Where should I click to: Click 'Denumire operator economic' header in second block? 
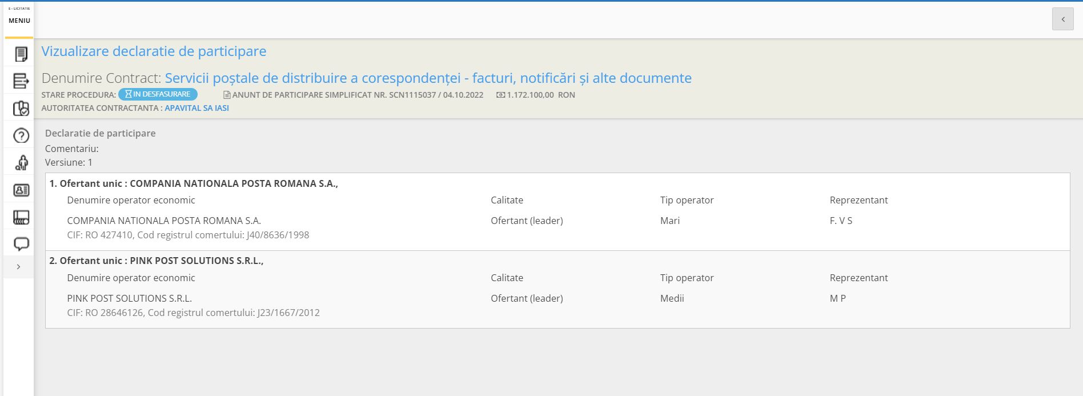[131, 278]
